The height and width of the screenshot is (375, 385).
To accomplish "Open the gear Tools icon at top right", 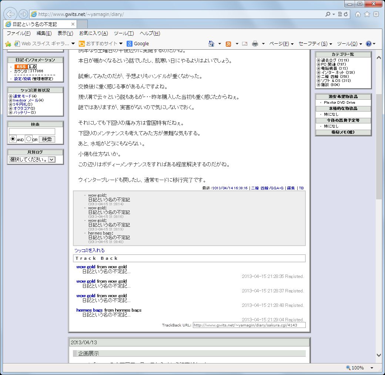I will tap(376, 14).
